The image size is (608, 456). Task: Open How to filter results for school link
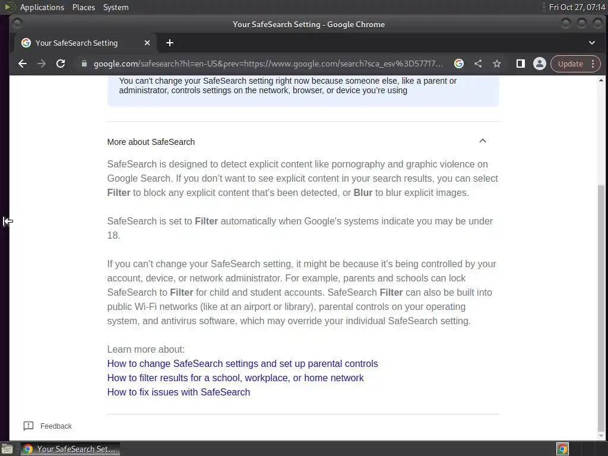(235, 378)
